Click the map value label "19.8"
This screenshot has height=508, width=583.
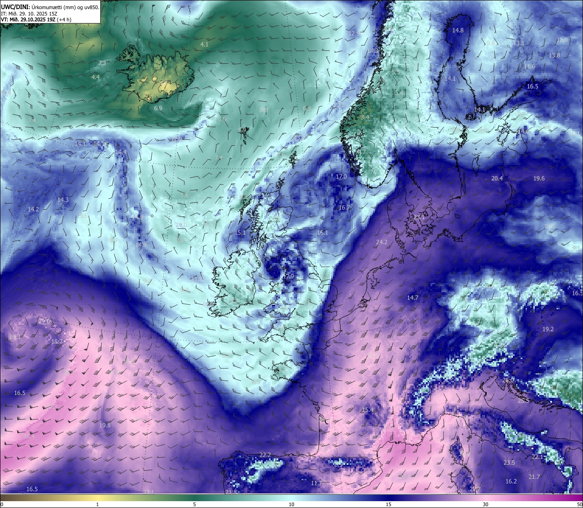pos(105,425)
